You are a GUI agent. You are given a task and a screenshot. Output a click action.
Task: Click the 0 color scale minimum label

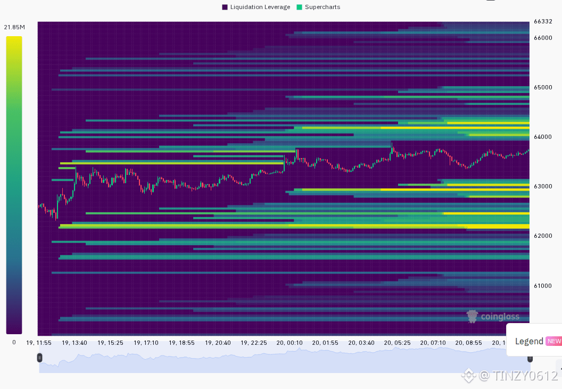pos(14,342)
